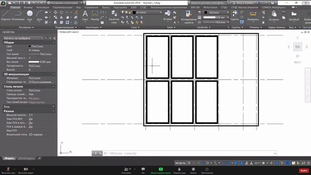Screen dimensions: 311x175
Task: Open Свойства слоя (Layer Properties) manager
Action: (x=114, y=17)
